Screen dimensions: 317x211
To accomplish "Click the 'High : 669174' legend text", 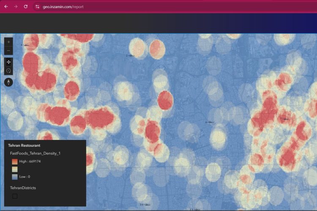I will 30,161.
